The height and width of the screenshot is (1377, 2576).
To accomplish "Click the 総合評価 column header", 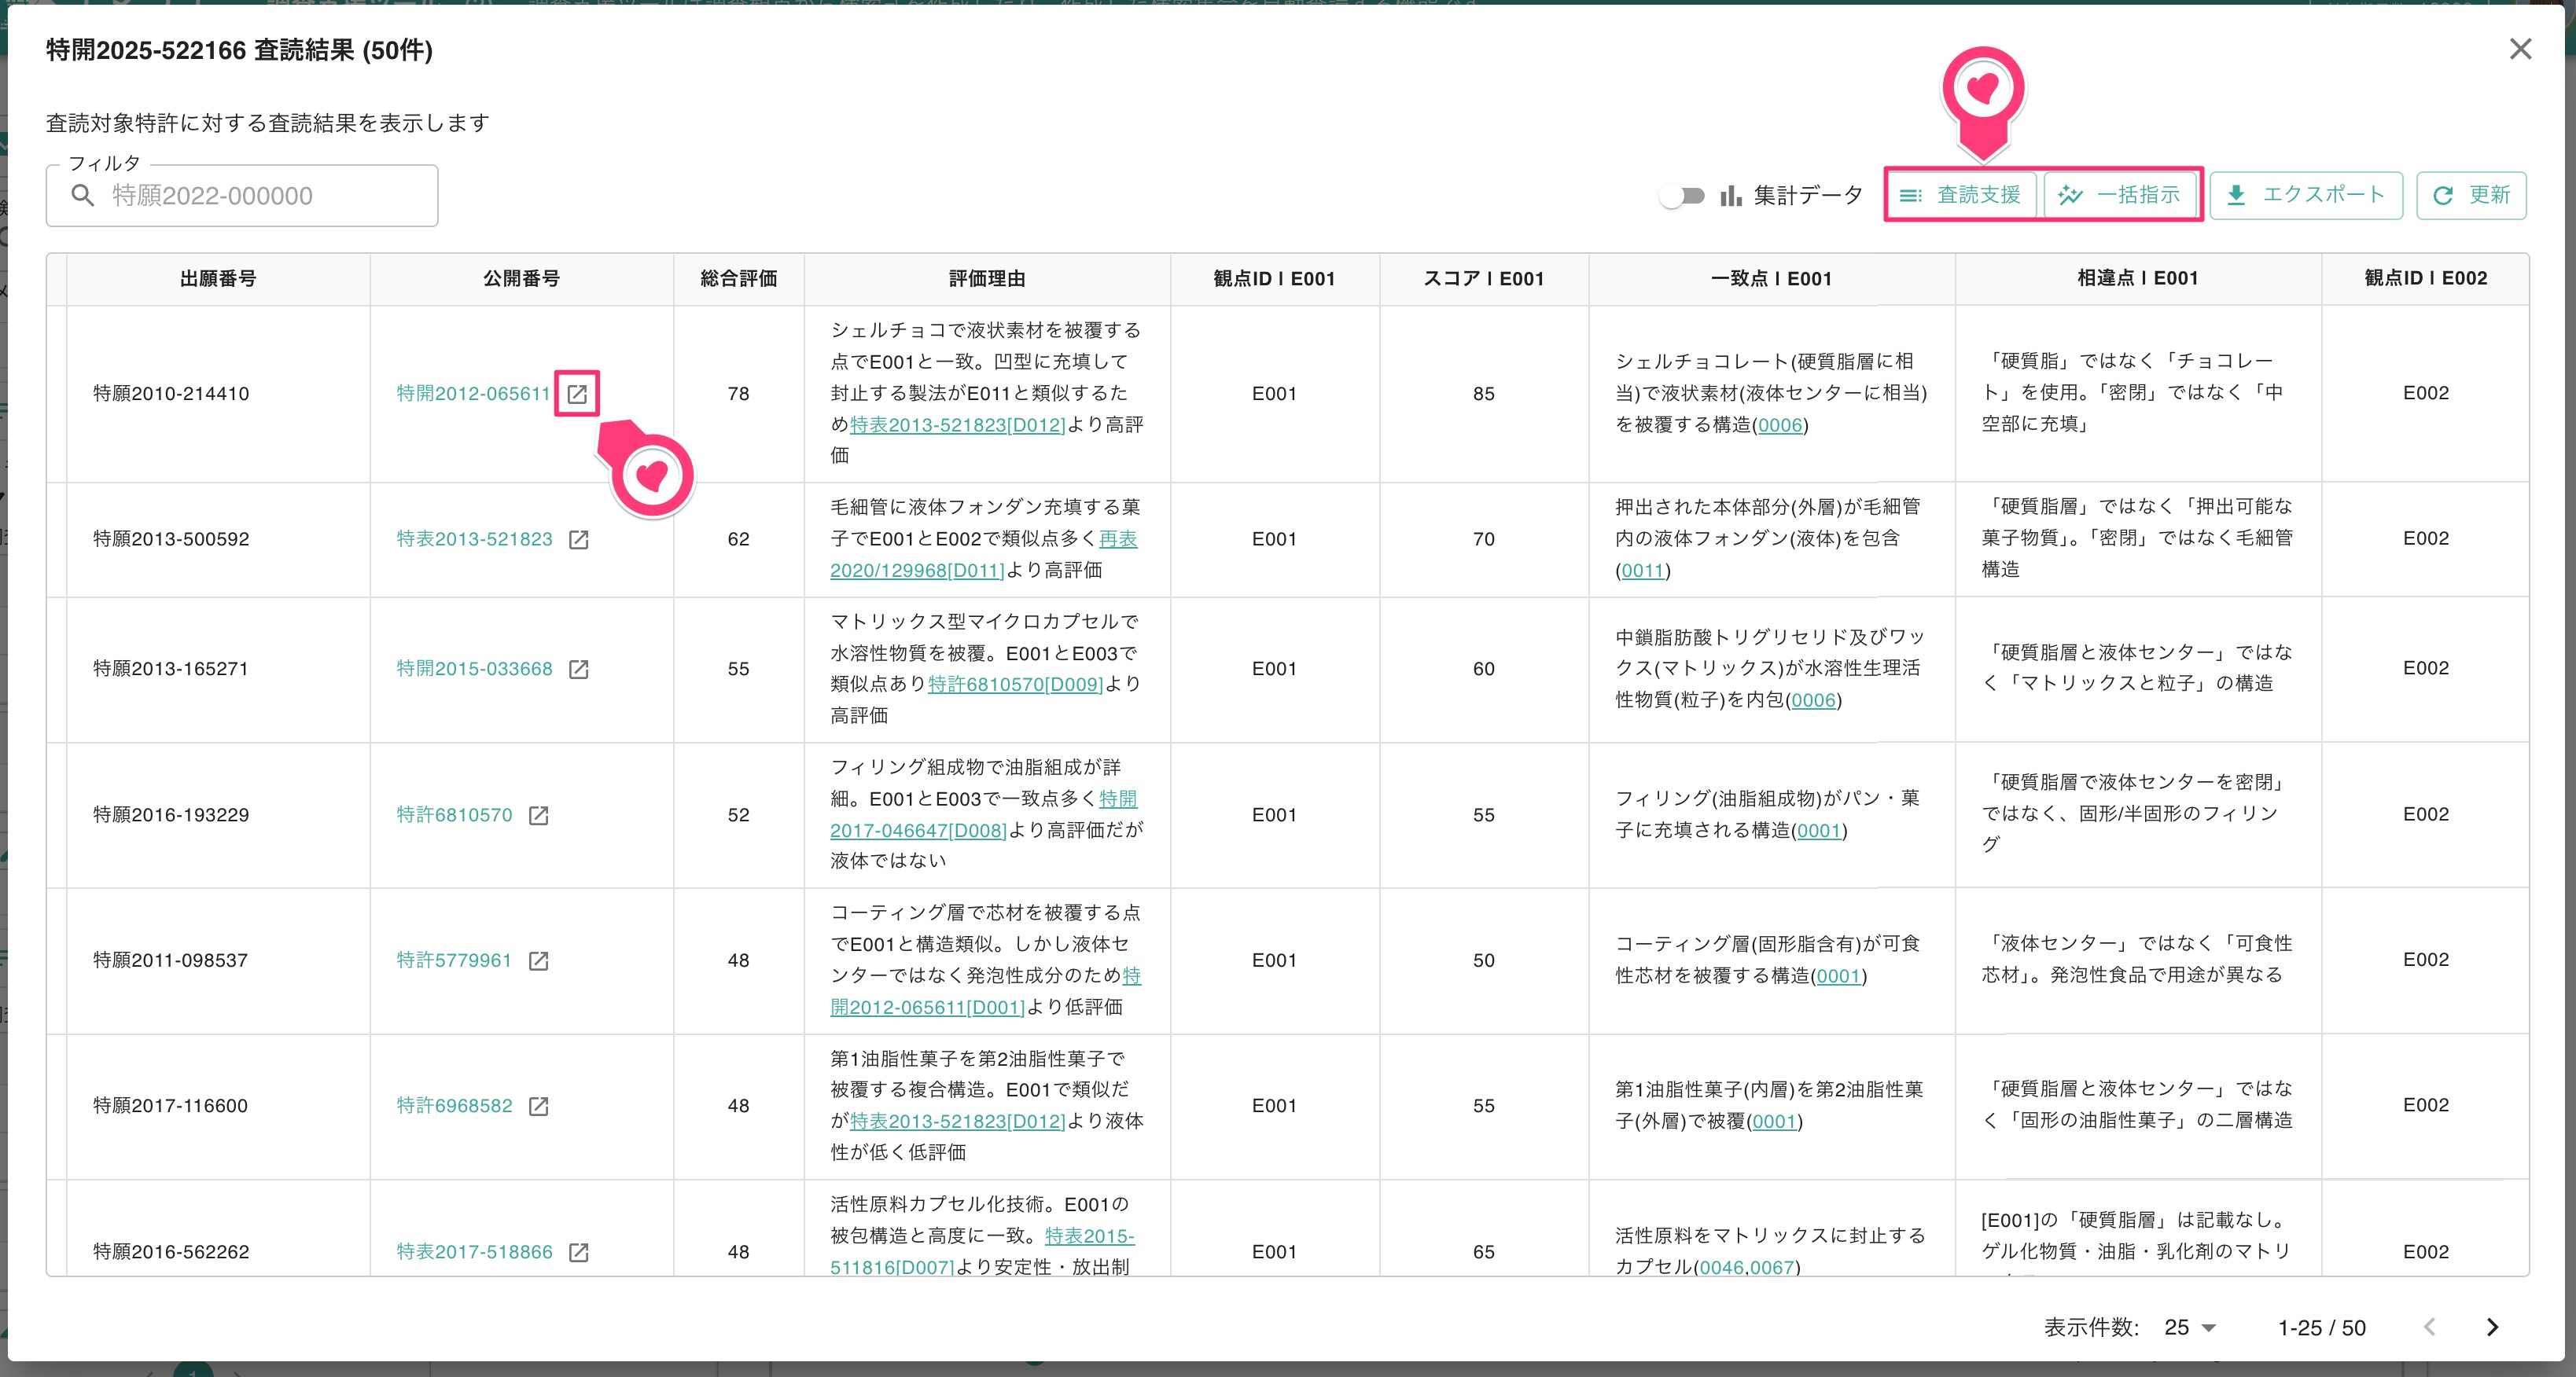I will coord(739,279).
